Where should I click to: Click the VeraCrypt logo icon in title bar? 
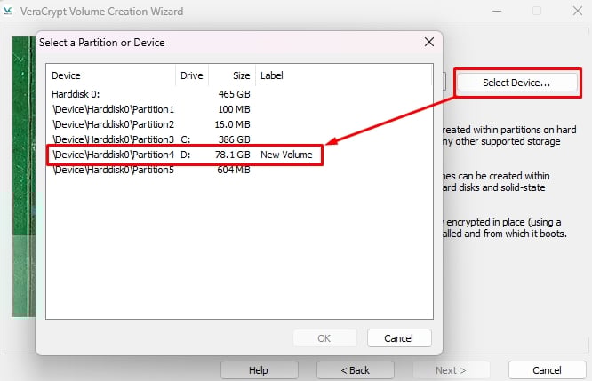[8, 12]
